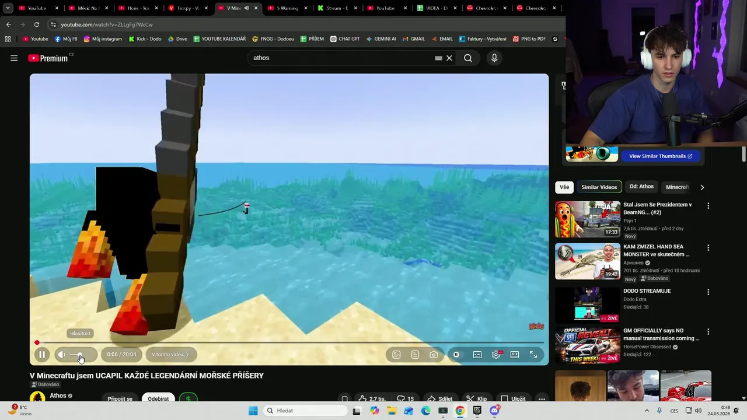Click the Athos channel name
Image resolution: width=747 pixels, height=420 pixels.
[x=58, y=395]
